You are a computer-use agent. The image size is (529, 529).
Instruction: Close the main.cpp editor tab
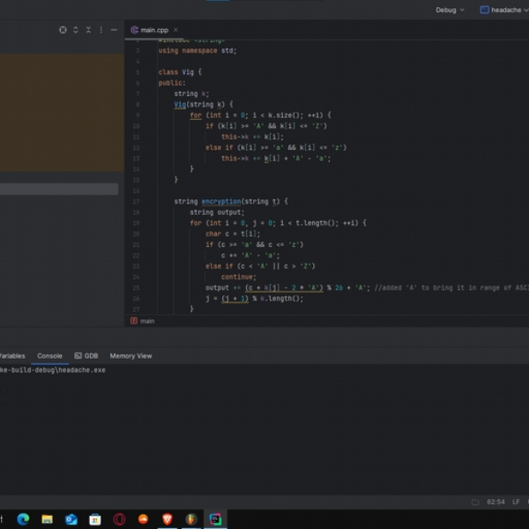click(175, 30)
